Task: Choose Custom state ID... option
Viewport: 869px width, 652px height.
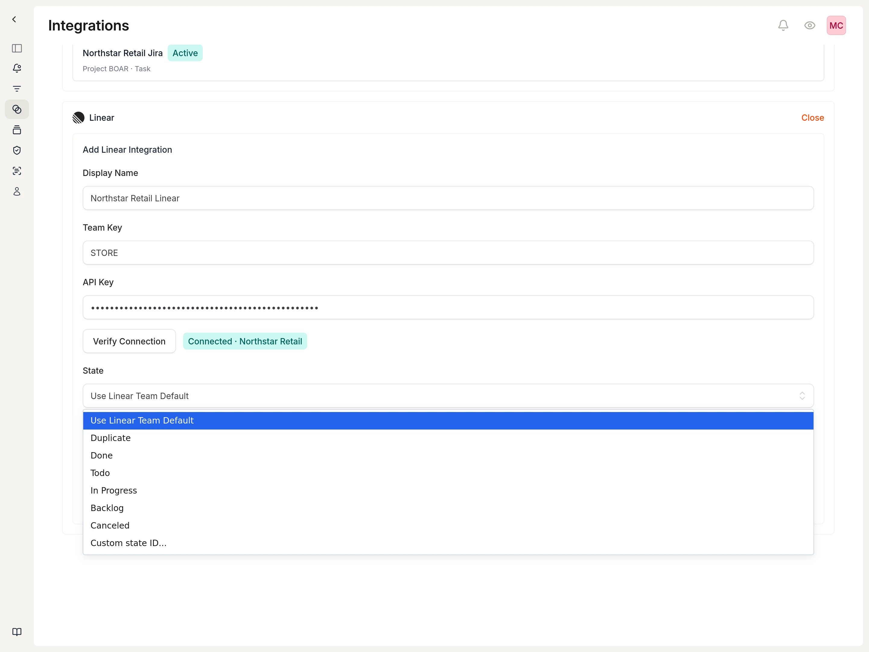Action: point(448,543)
